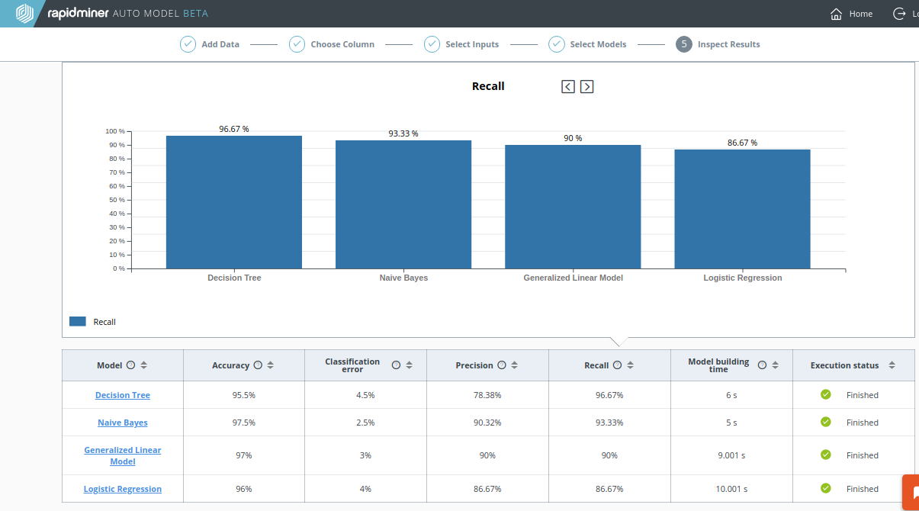The width and height of the screenshot is (919, 511).
Task: Click the Decision Tree recall bar
Action: (234, 202)
